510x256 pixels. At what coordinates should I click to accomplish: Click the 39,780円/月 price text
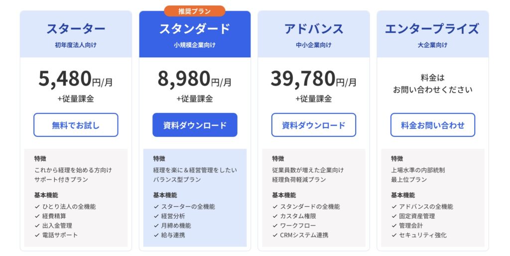(x=313, y=79)
